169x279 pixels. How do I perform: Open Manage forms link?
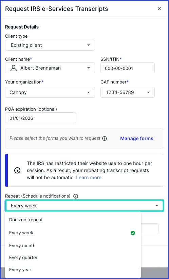tap(137, 138)
